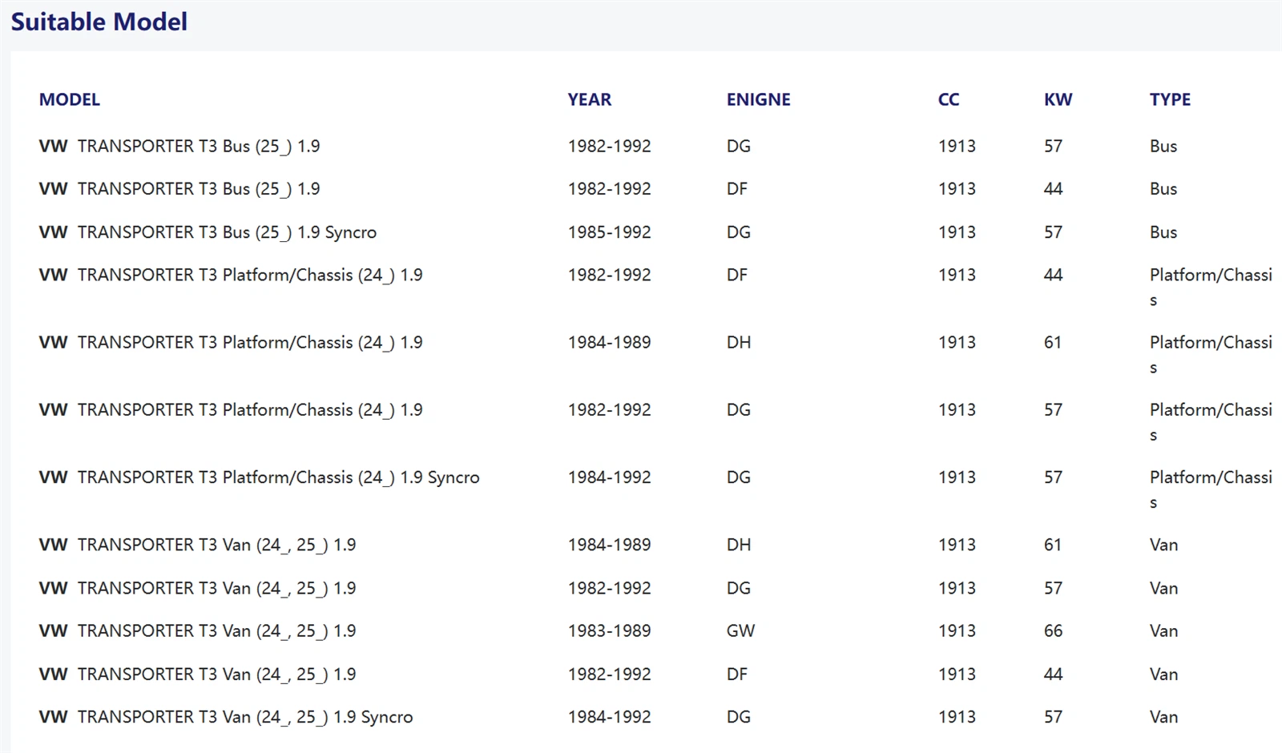The height and width of the screenshot is (753, 1282).
Task: Click engine 'DH' in the Platform/Chassis row
Action: pyautogui.click(x=739, y=343)
